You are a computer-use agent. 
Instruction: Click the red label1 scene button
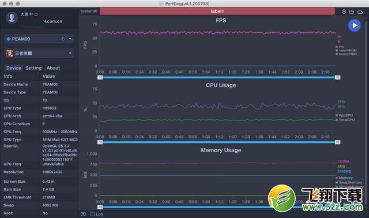click(x=217, y=12)
